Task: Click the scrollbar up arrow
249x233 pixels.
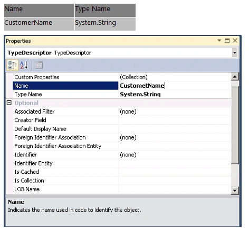Action: [235, 77]
